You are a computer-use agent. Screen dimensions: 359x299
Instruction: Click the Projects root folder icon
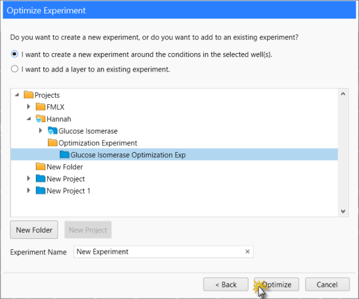[x=28, y=95]
